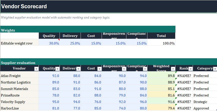Select HarborLine weighted score 79.4

tap(161, 107)
